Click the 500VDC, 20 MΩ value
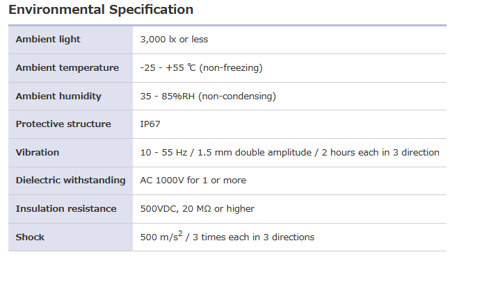Viewport: 482px width, 284px height. 197,209
